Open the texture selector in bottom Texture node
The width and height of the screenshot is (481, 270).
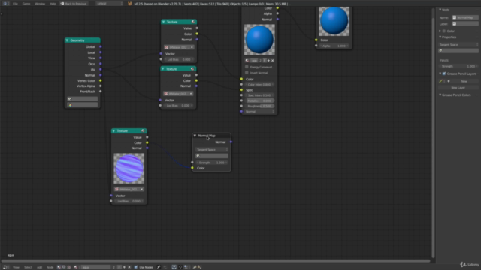(129, 189)
